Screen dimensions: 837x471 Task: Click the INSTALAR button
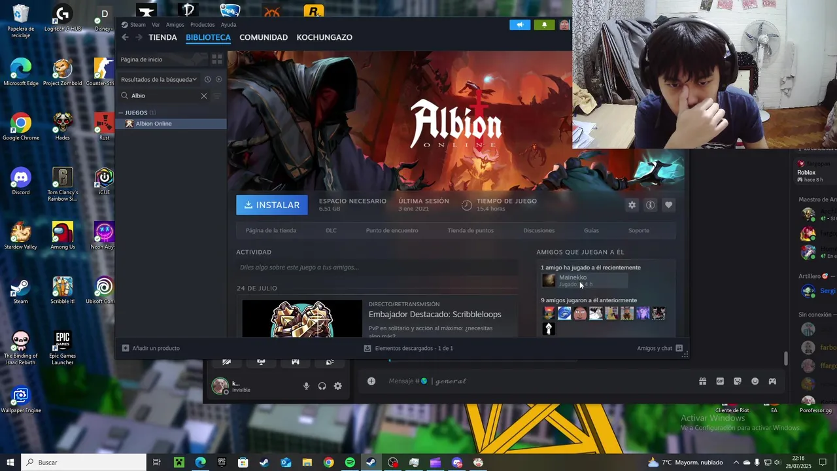click(272, 205)
